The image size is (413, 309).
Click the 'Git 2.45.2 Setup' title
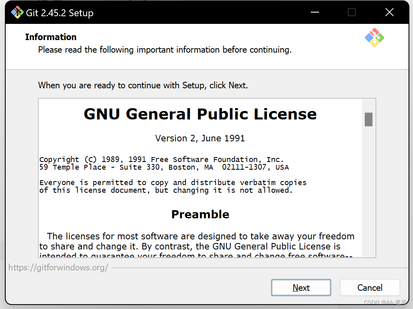60,13
